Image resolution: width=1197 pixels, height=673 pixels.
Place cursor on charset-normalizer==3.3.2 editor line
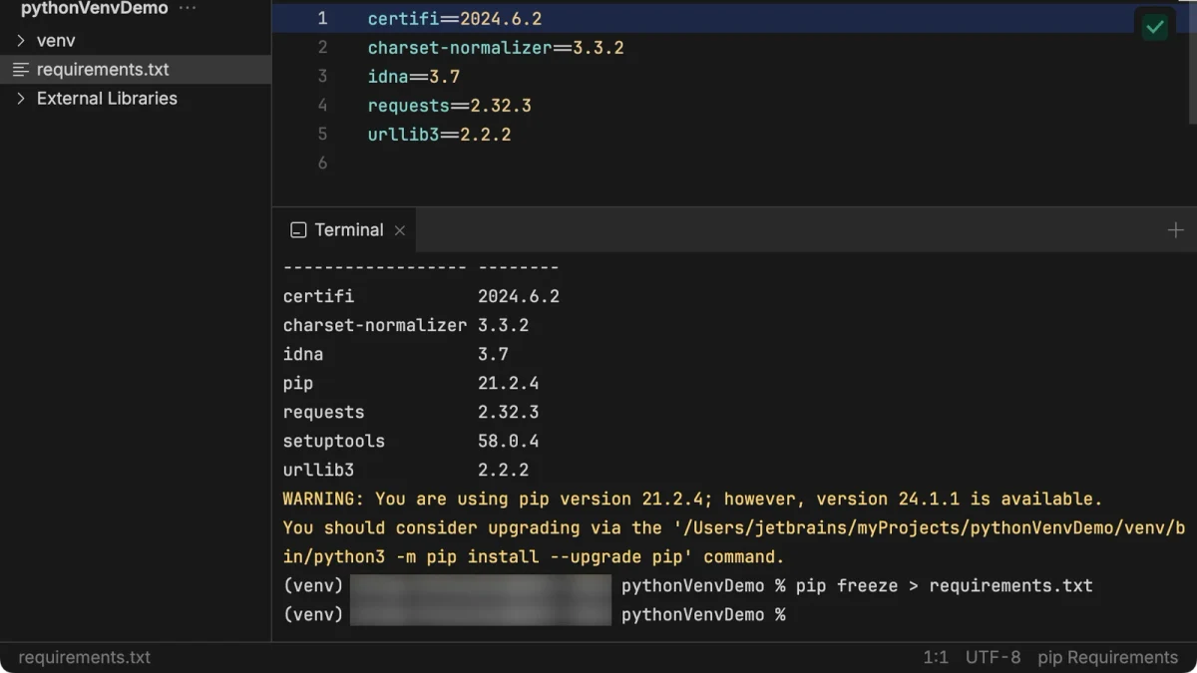(x=496, y=48)
